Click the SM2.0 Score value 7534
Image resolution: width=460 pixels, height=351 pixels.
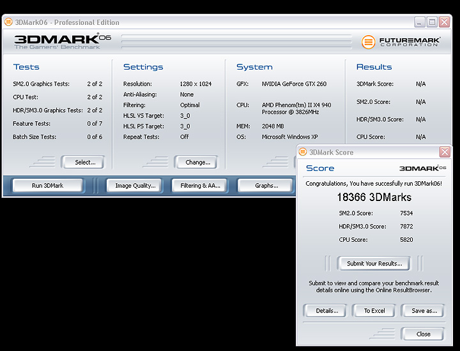coord(406,213)
